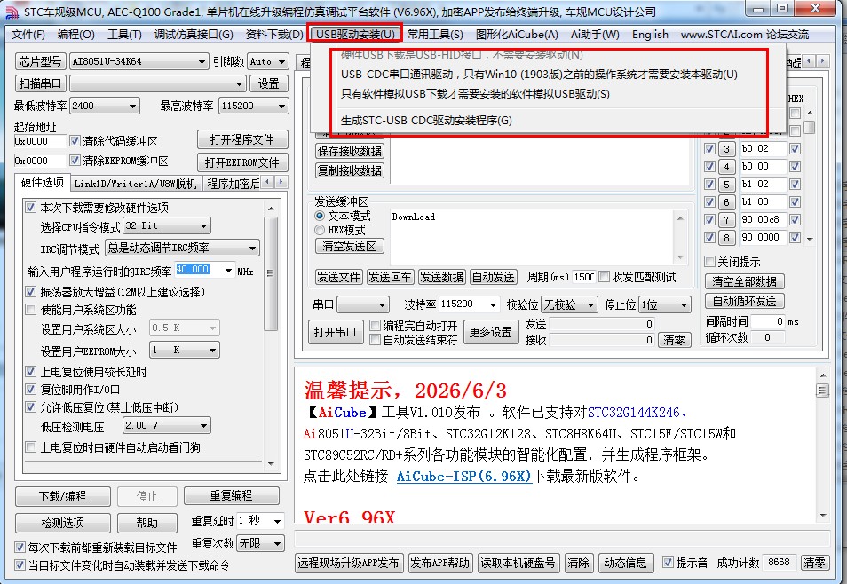Click the 打开串口 button

coord(335,332)
